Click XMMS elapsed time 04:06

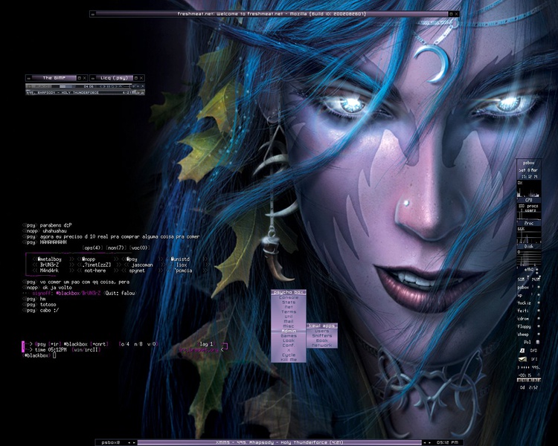(89, 86)
